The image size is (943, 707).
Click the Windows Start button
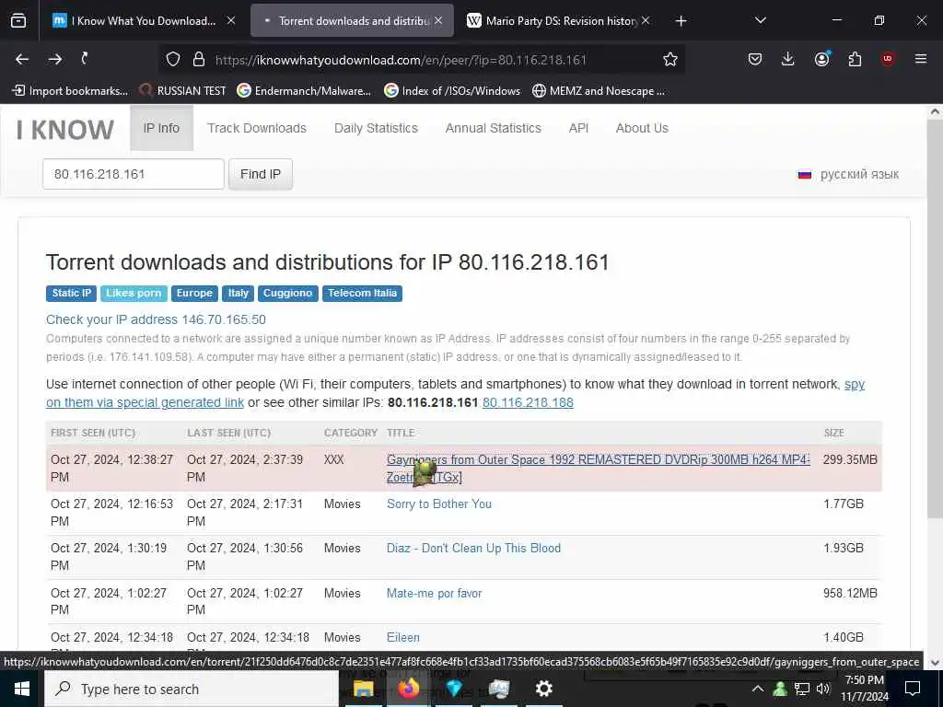tap(22, 689)
